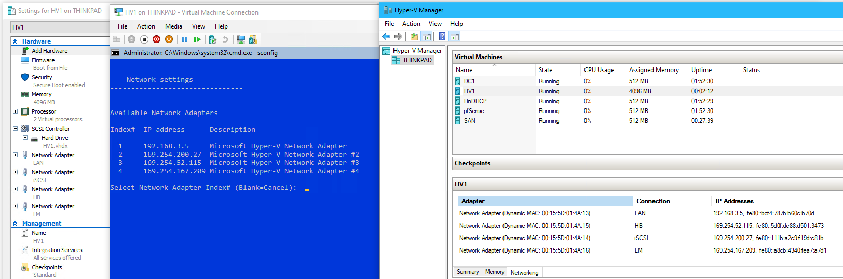Select the SAN virtual machine row
The height and width of the screenshot is (279, 843).
[x=648, y=121]
